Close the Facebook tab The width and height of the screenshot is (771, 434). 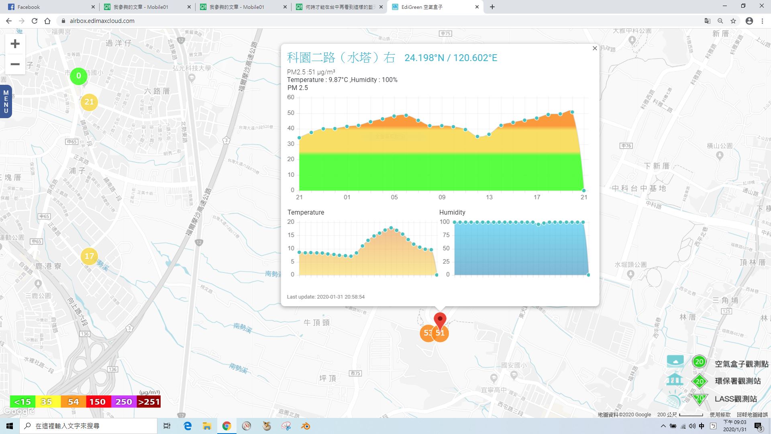[93, 7]
